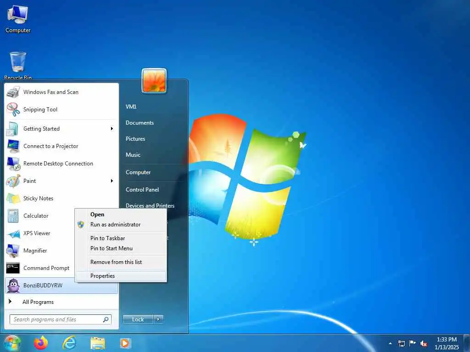Launch Snipping Tool scissors icon

click(x=13, y=110)
